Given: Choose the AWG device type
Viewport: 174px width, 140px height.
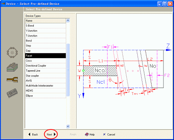Looking at the screenshot, I should point(45,81).
